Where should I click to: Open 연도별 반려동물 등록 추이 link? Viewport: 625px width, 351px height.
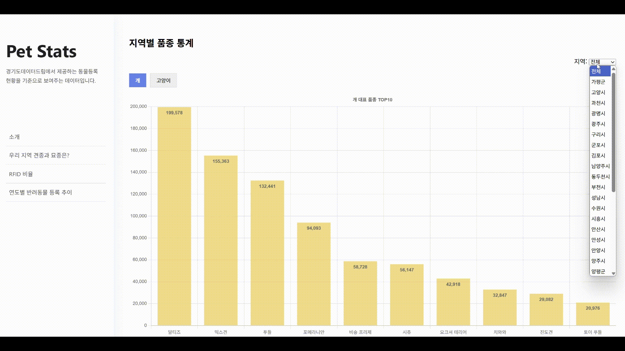pyautogui.click(x=40, y=192)
